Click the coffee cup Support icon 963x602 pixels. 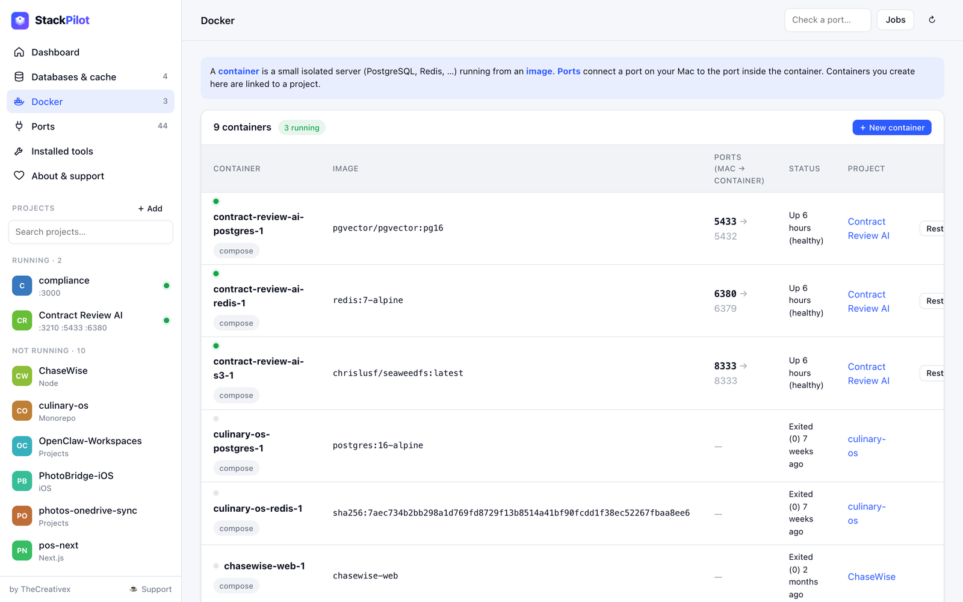pyautogui.click(x=134, y=589)
